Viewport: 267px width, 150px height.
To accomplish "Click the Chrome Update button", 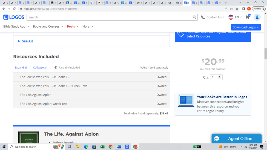I will [x=259, y=9].
